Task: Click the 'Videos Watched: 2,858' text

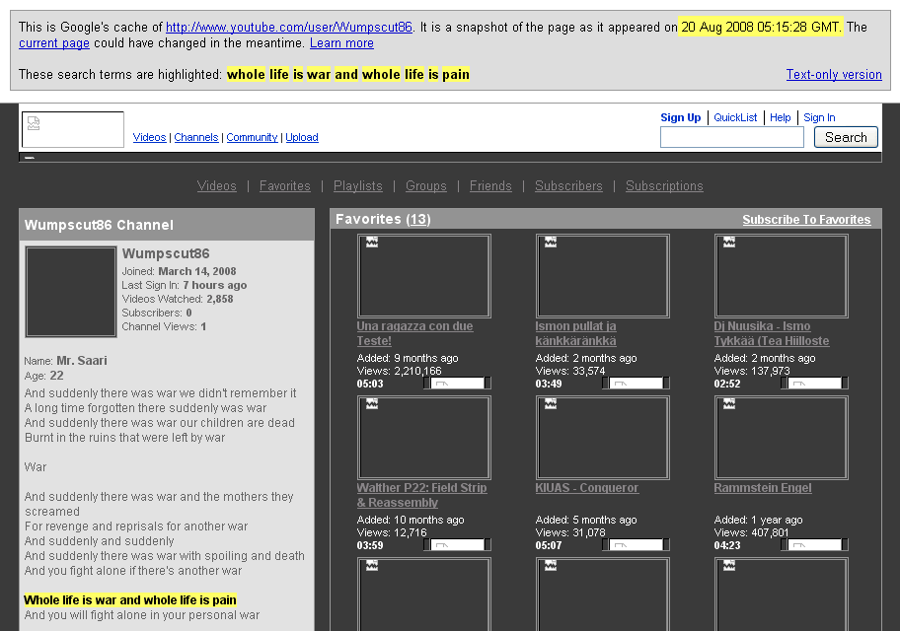Action: 178,299
